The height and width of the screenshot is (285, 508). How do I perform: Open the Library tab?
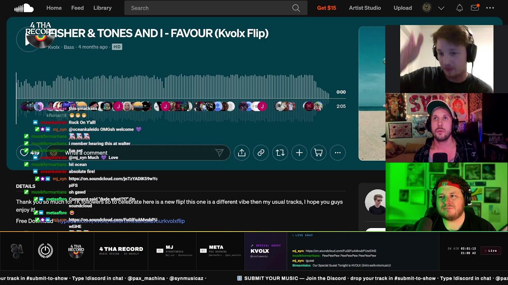click(102, 8)
